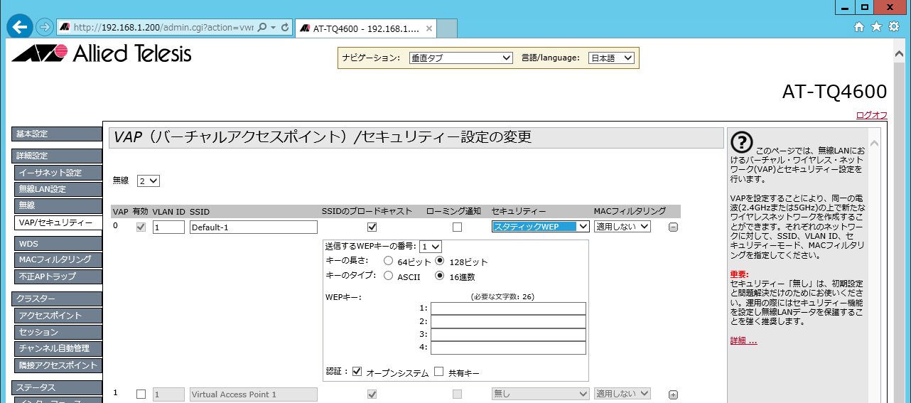The height and width of the screenshot is (403, 911).
Task: Click WEP key 1 input field
Action: pos(508,308)
